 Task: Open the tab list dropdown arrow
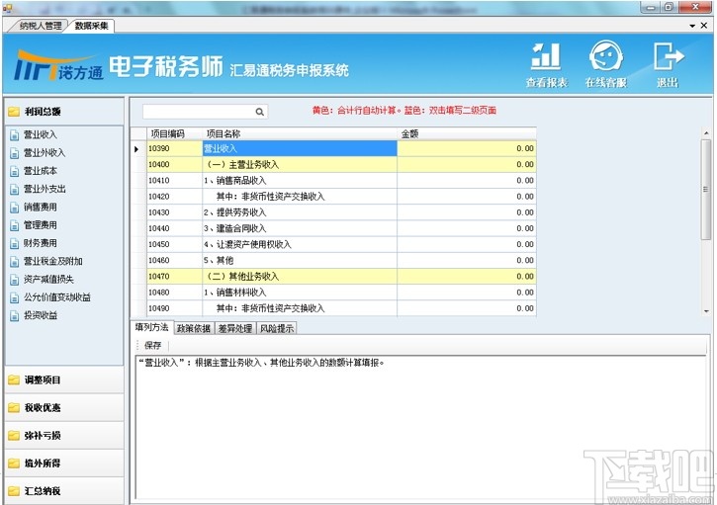[x=692, y=26]
